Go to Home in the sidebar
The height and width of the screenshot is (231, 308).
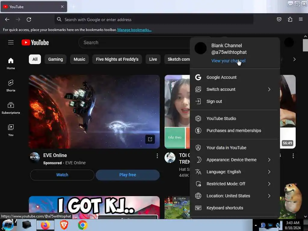(x=11, y=64)
